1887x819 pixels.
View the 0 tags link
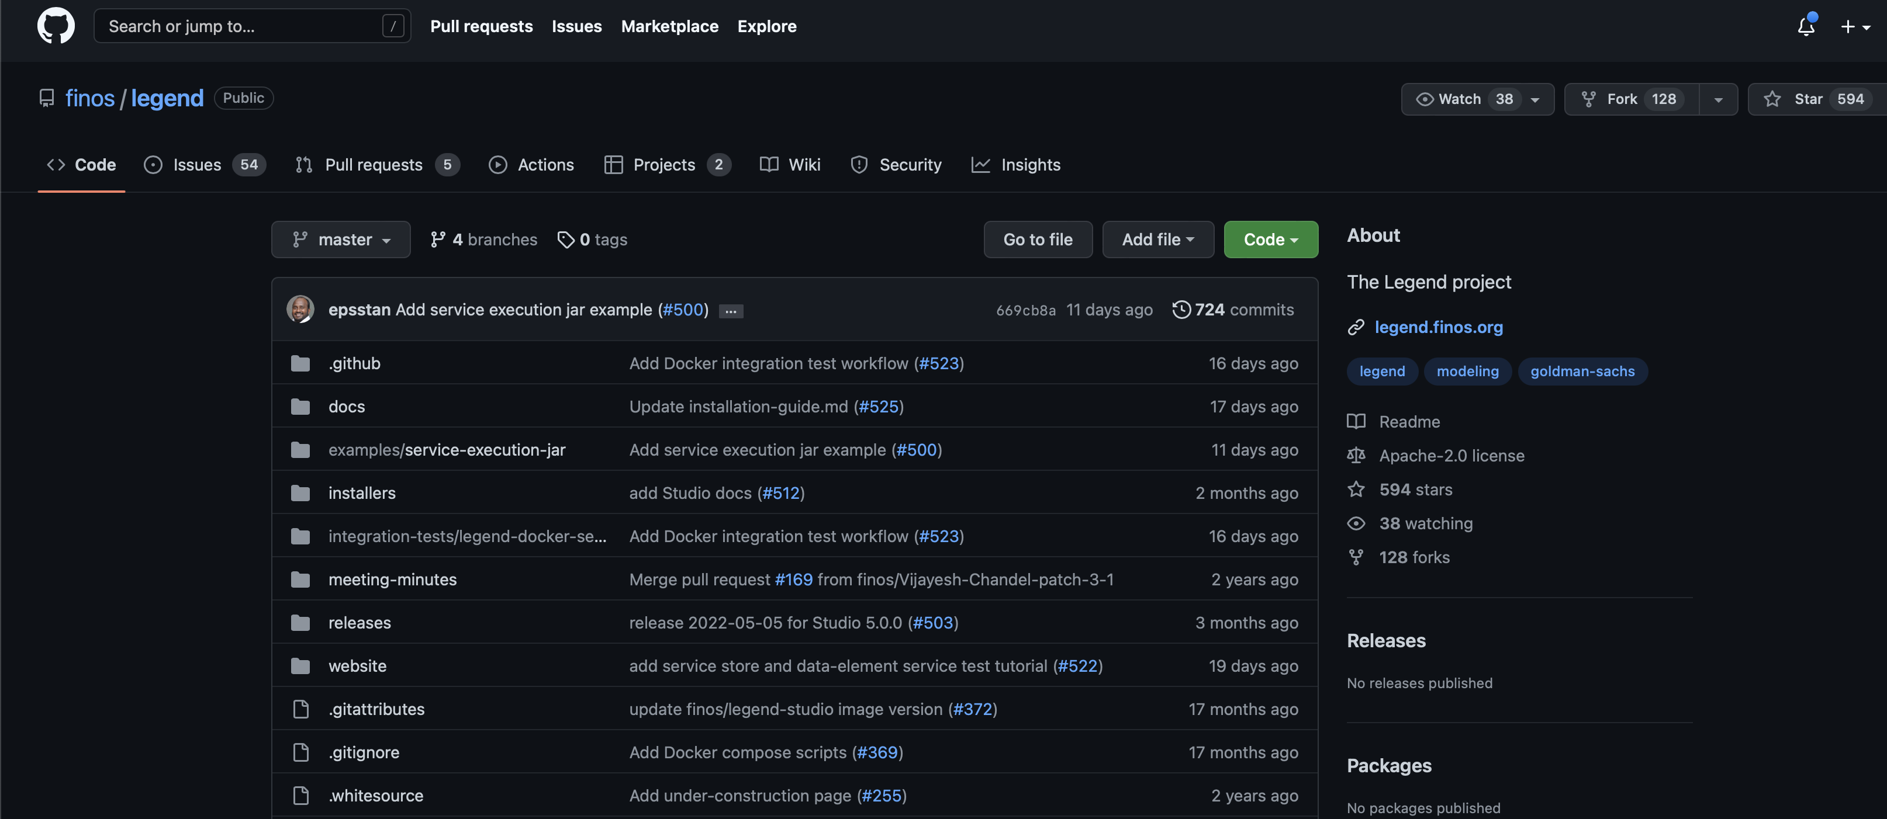coord(592,240)
